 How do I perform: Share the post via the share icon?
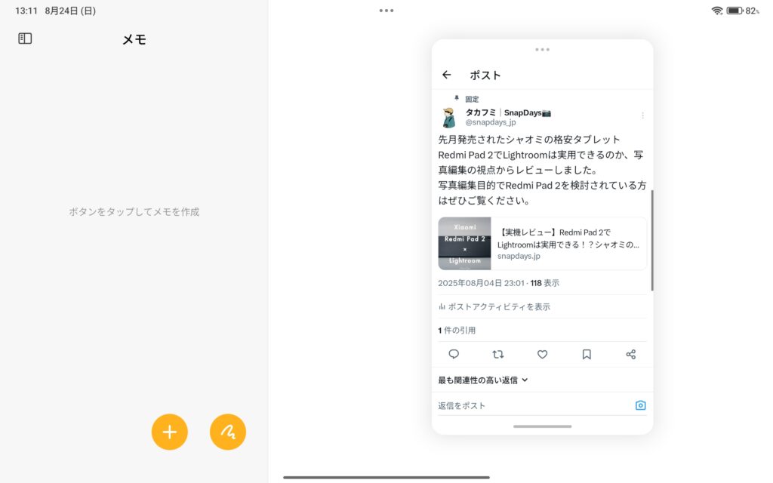(631, 354)
